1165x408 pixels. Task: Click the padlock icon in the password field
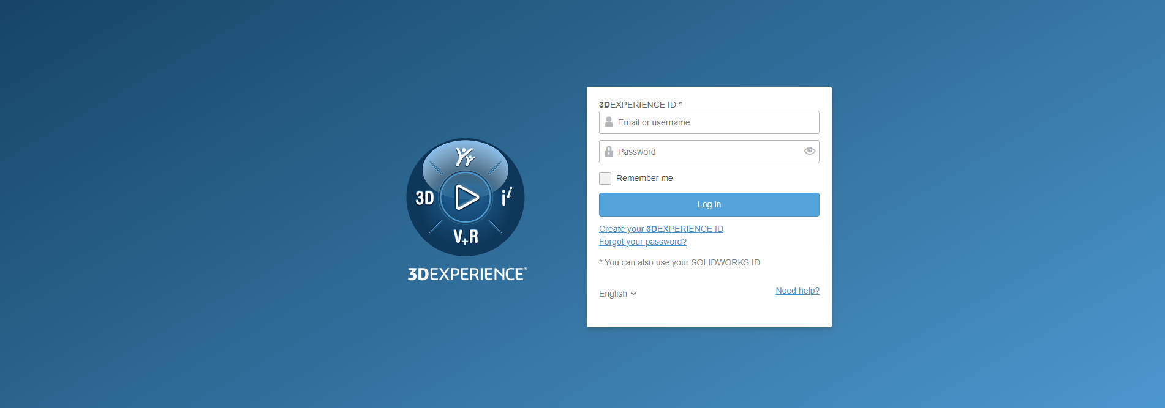pyautogui.click(x=609, y=152)
